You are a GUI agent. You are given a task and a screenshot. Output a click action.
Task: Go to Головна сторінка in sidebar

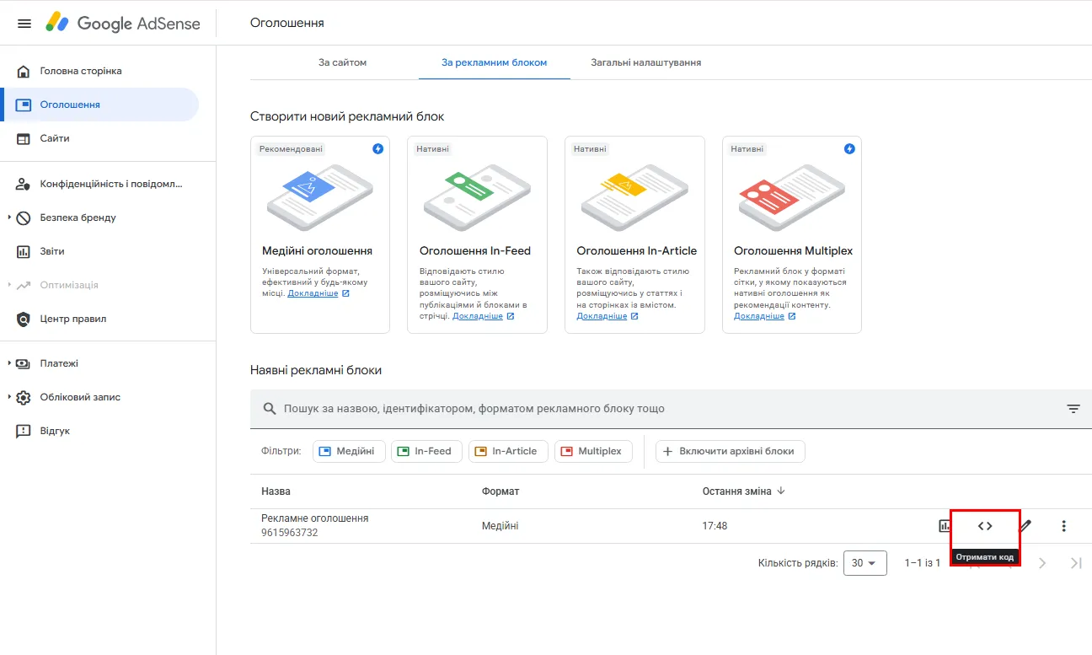coord(81,71)
